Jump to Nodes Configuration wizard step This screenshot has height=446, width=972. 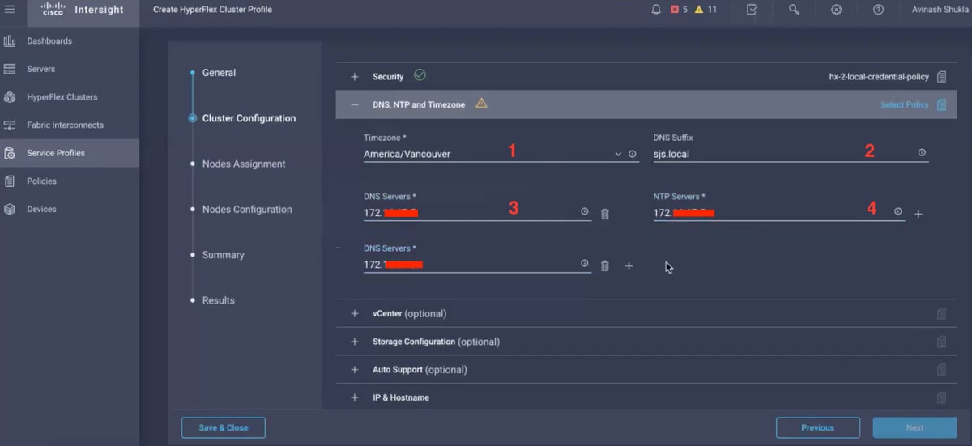pos(247,209)
